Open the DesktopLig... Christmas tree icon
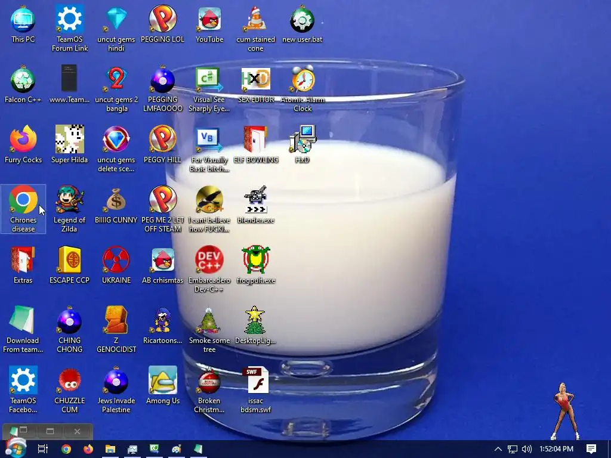Viewport: 611px width, 458px height. [255, 326]
